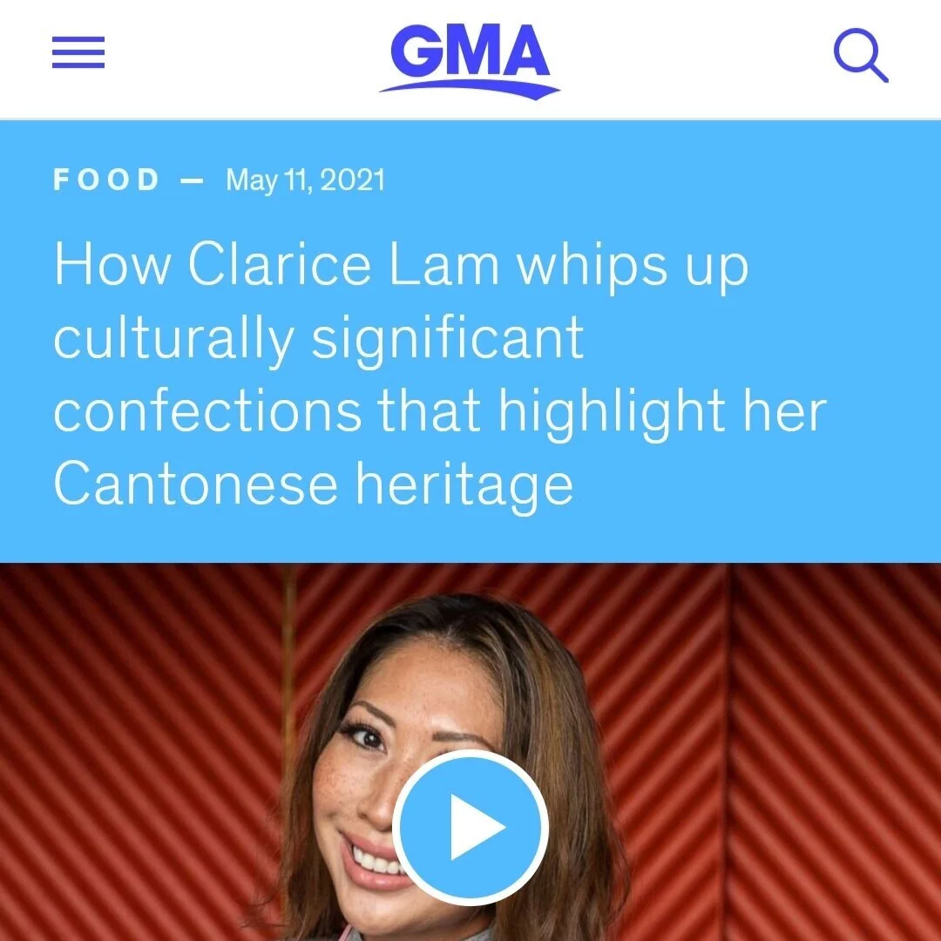Open the FOOD category link
Image resolution: width=941 pixels, height=941 pixels.
coord(107,179)
